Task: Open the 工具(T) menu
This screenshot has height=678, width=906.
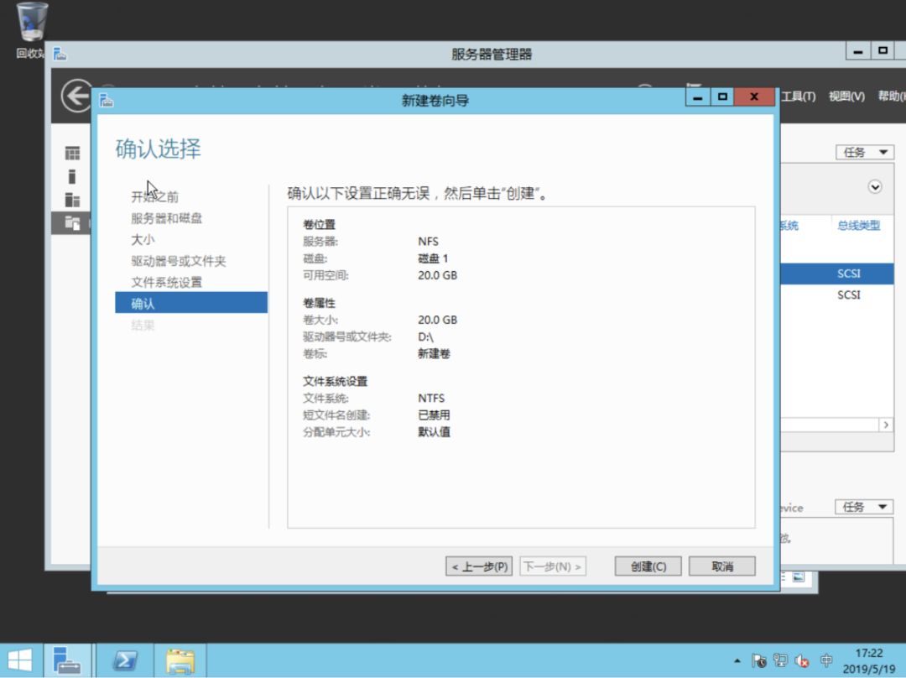Action: pos(799,95)
